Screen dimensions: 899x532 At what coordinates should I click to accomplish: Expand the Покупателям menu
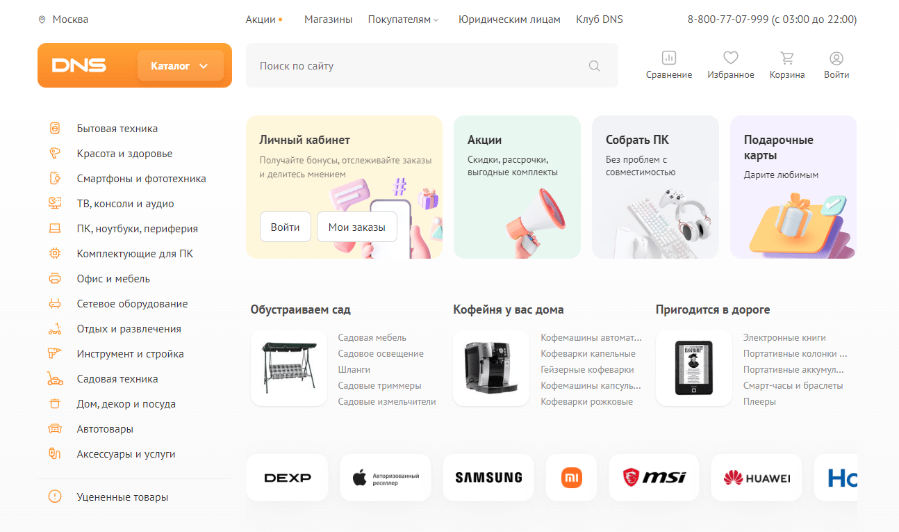[x=403, y=19]
